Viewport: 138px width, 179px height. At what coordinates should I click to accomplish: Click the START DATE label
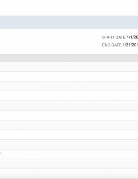[114, 37]
